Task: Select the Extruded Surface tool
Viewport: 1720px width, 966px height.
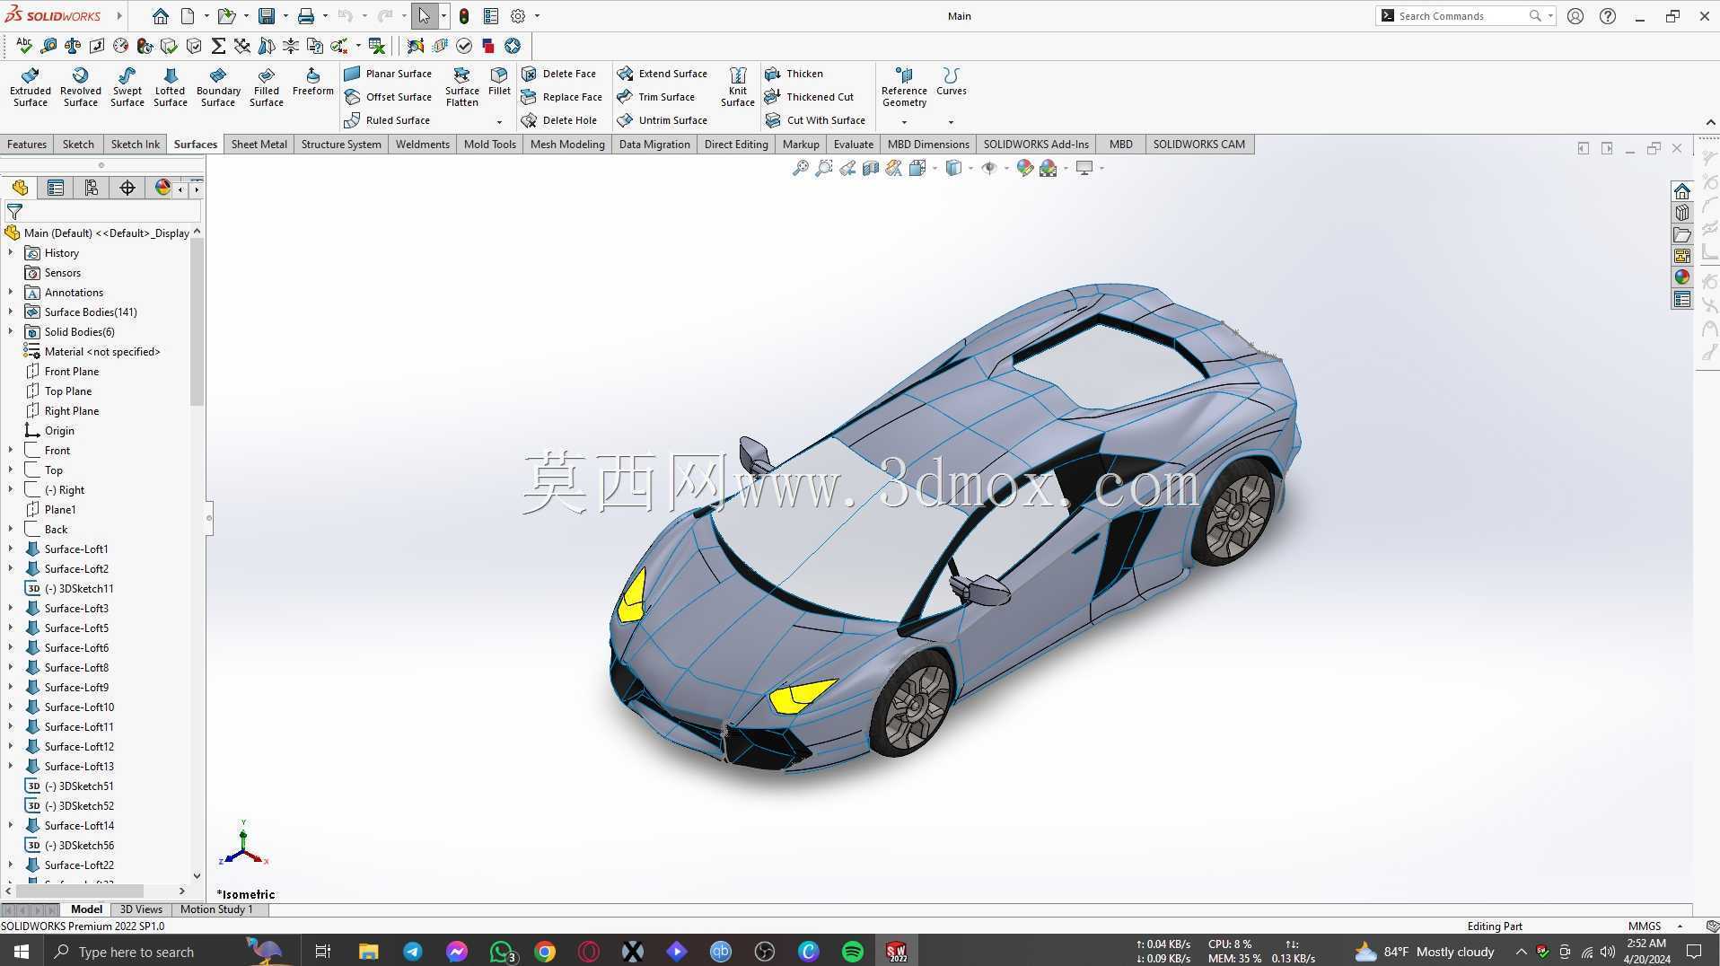Action: pos(31,86)
